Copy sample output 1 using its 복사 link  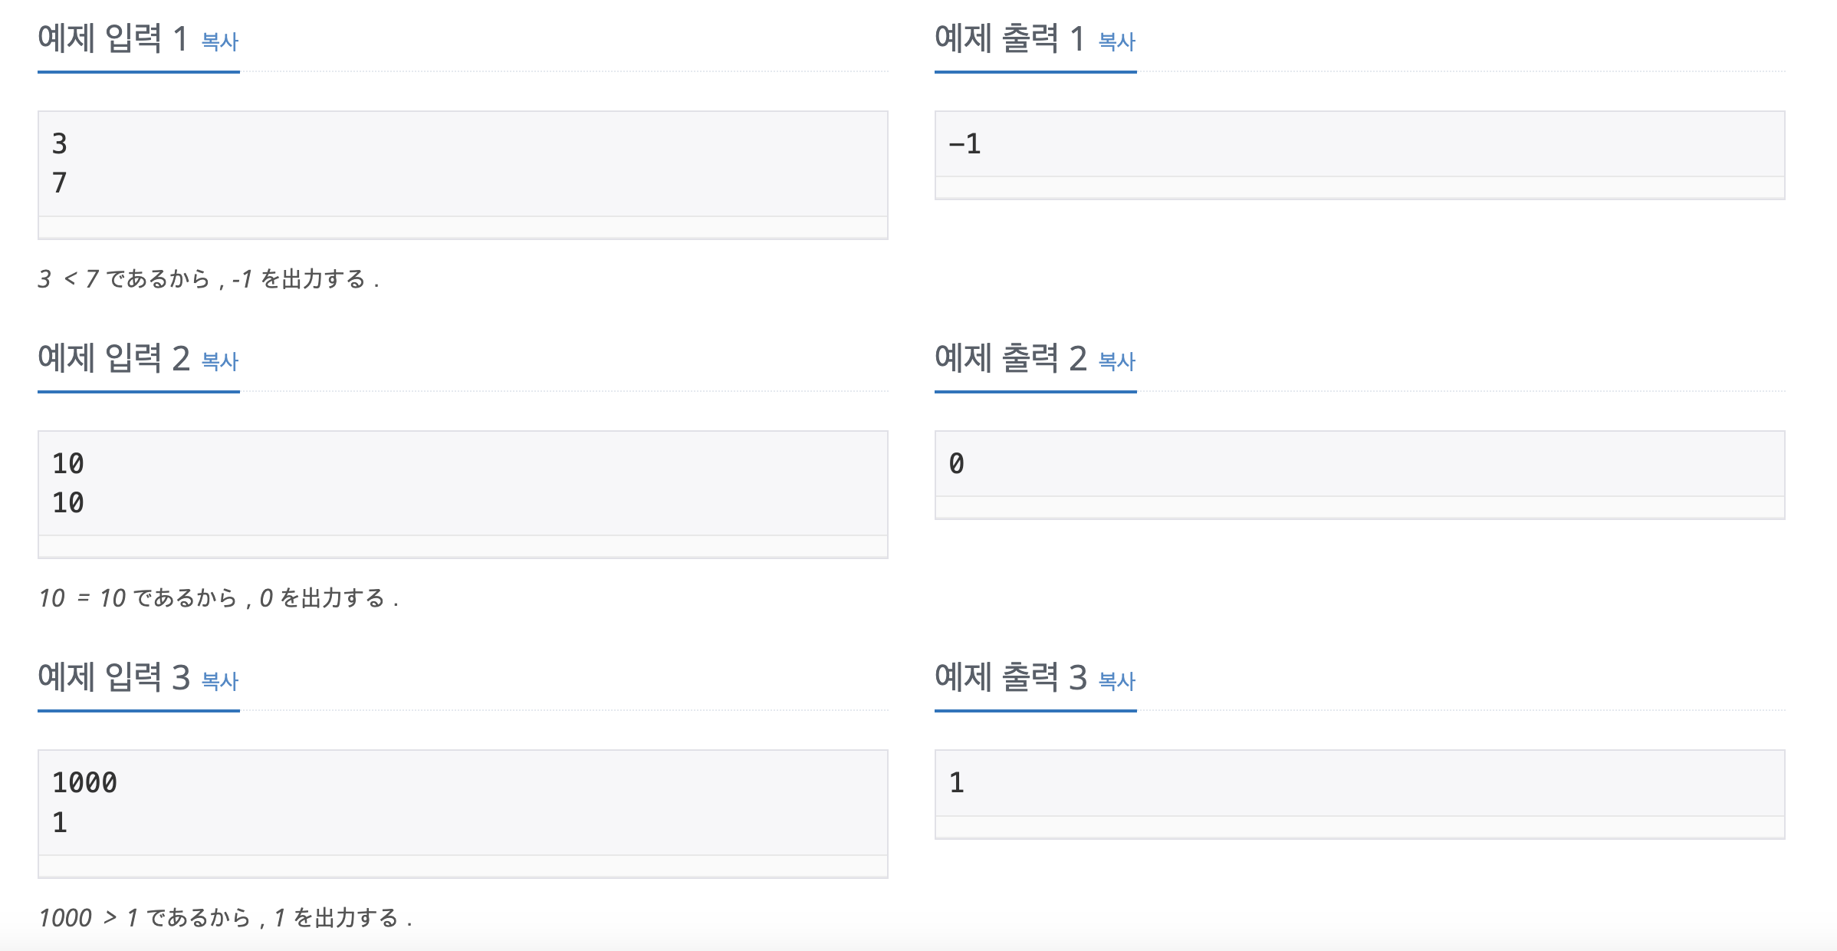pyautogui.click(x=1116, y=41)
